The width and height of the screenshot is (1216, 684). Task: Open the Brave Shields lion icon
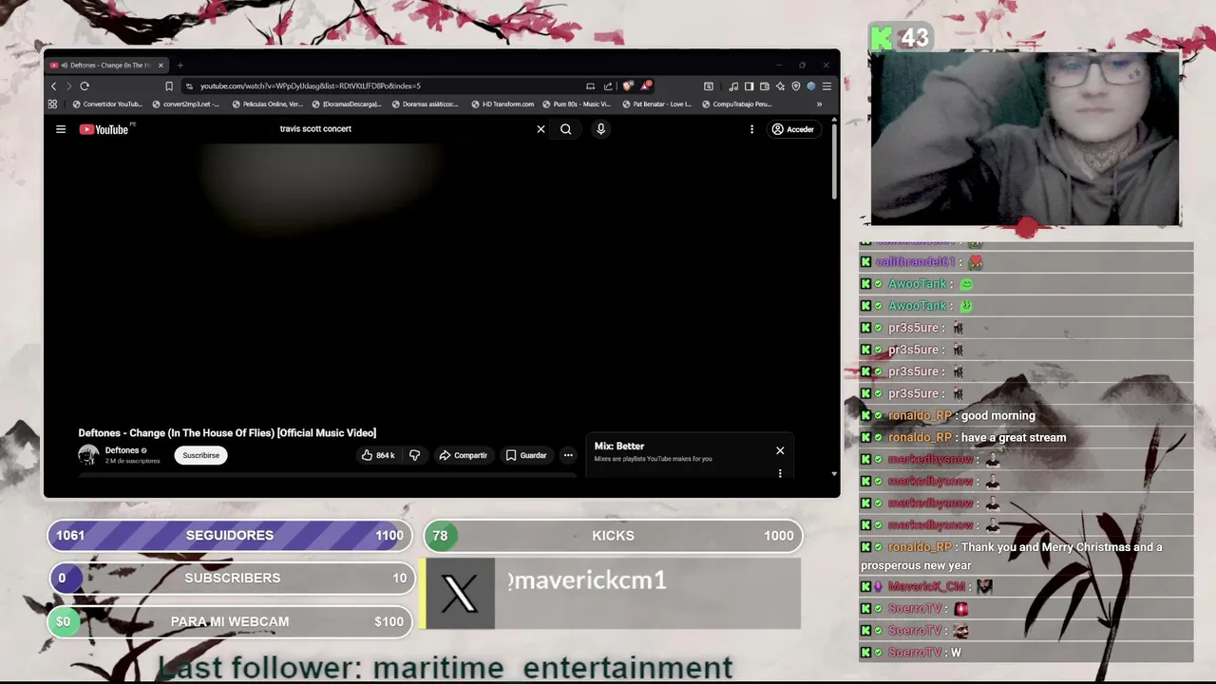tap(628, 85)
